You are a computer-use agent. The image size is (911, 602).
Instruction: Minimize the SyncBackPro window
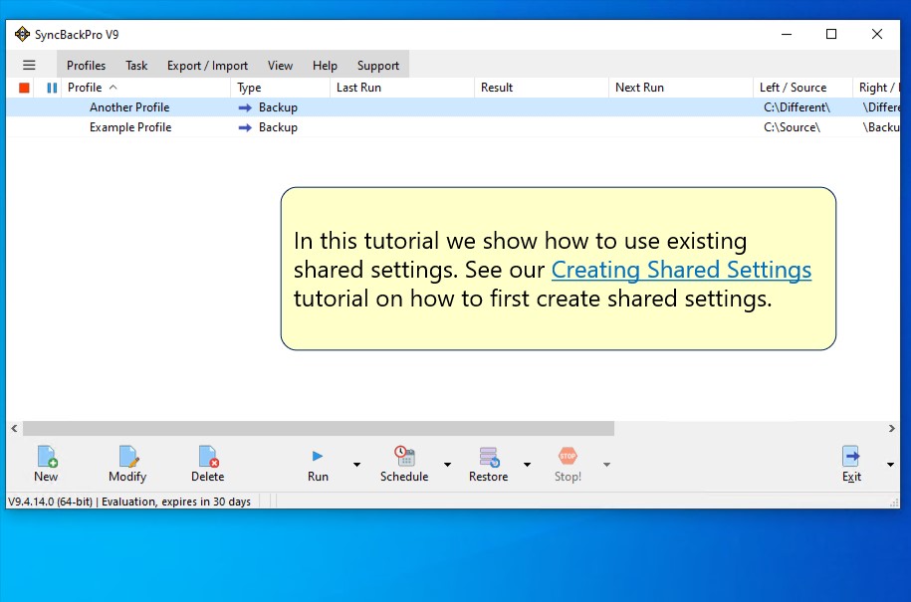787,34
